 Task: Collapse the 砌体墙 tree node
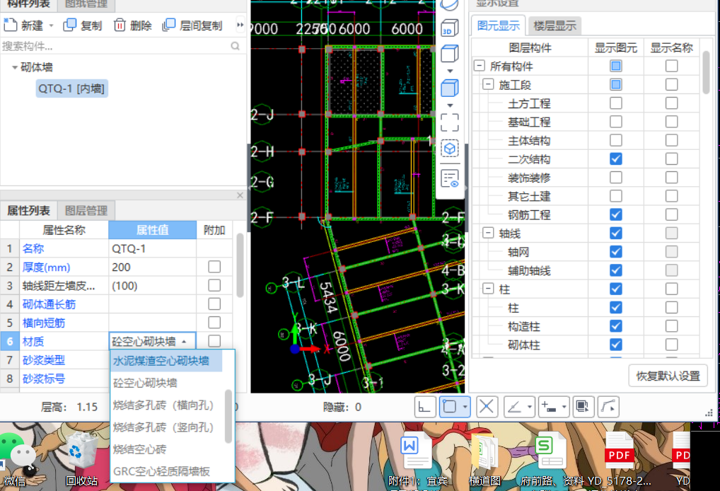[x=15, y=67]
